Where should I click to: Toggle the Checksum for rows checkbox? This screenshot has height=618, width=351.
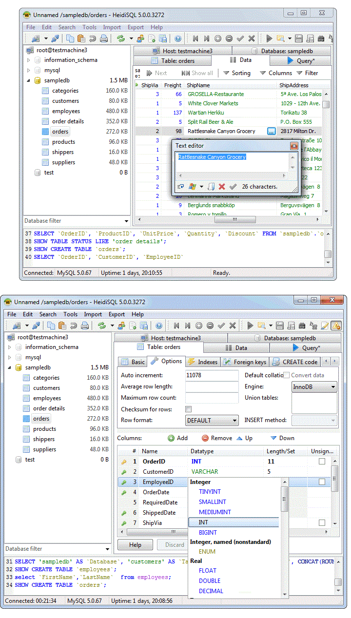[x=189, y=409]
